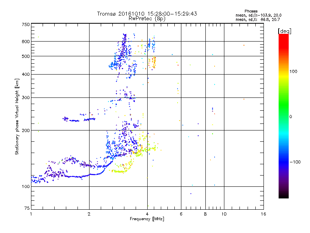Image resolution: width=310 pixels, height=233 pixels.
Task: Click the x-axis tick label '2'
Action: (89, 214)
